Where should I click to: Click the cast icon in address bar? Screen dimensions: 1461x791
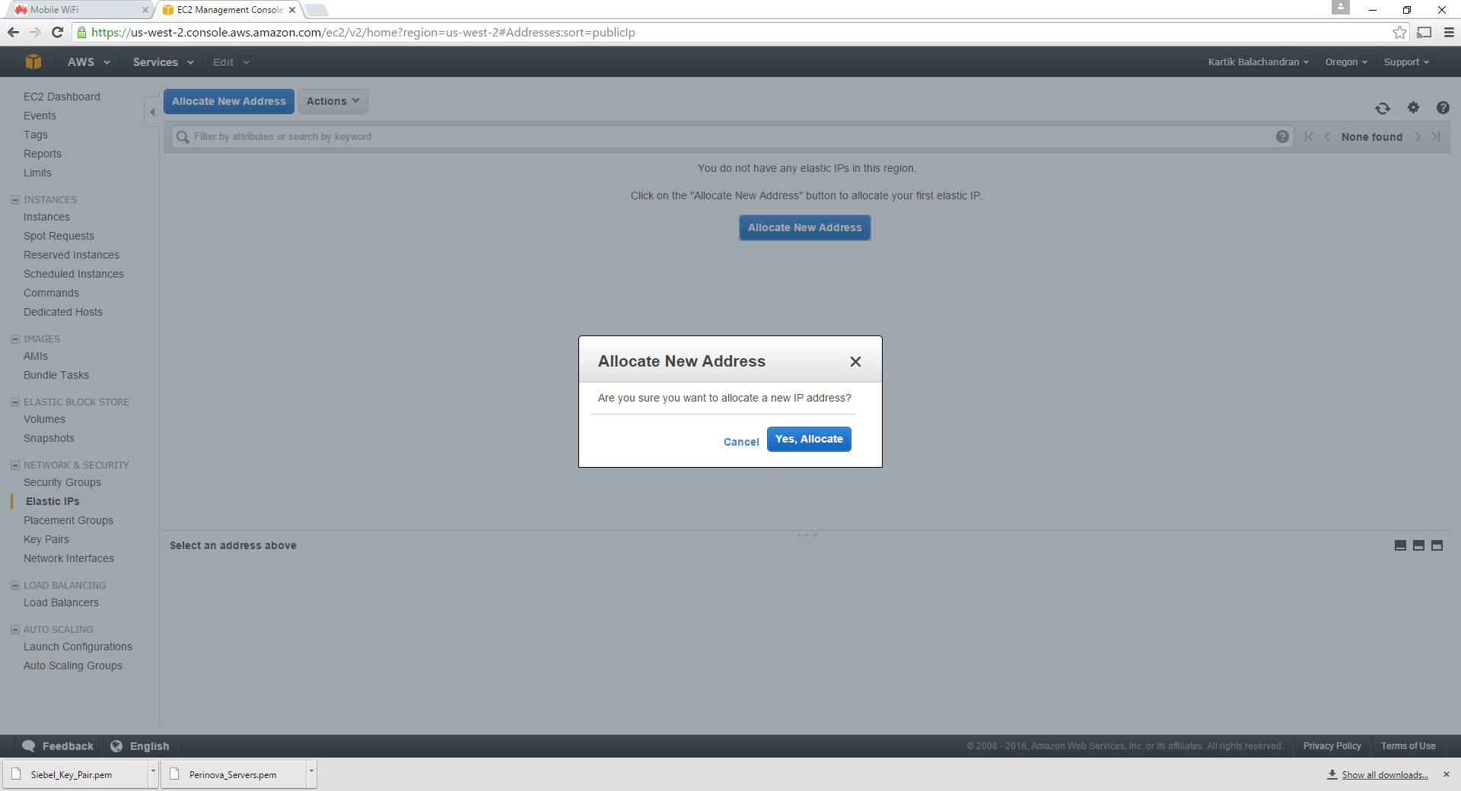click(1424, 32)
